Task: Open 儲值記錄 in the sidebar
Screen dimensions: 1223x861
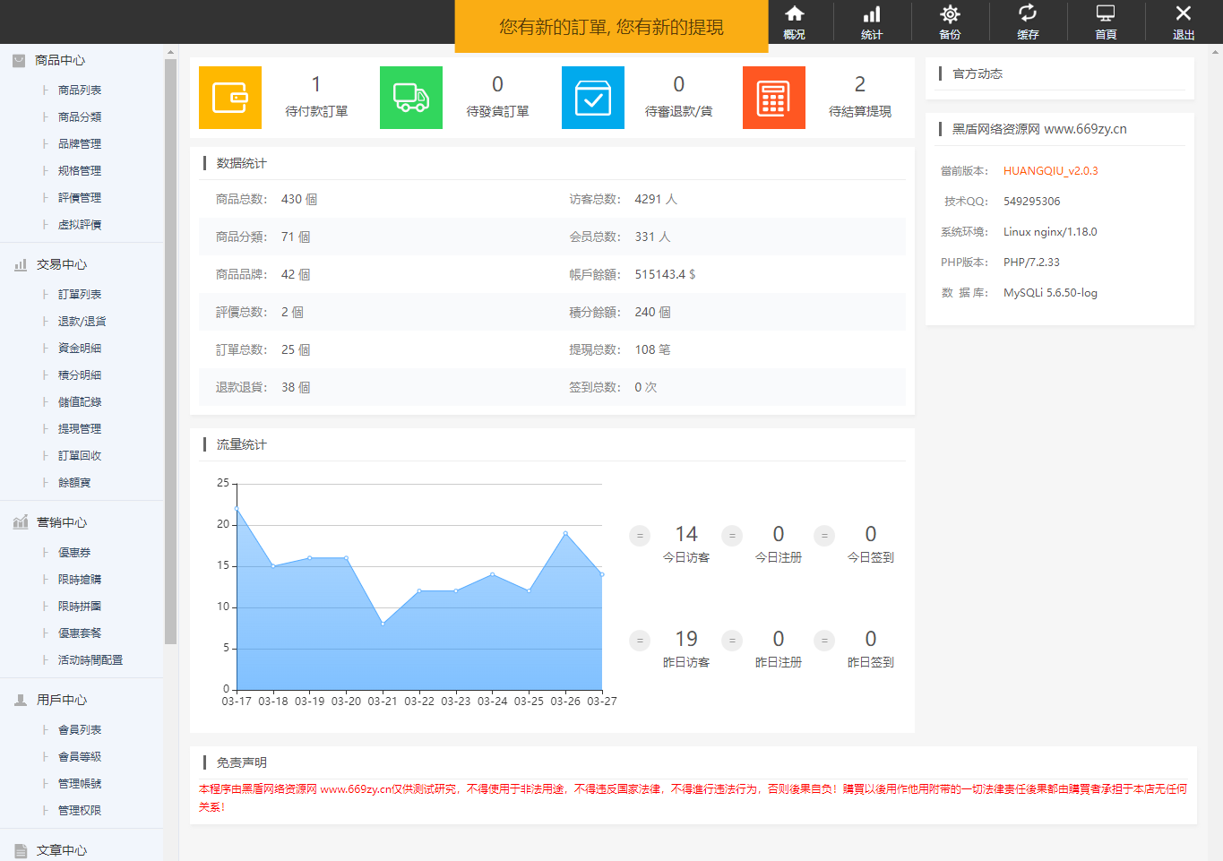Action: (x=80, y=402)
